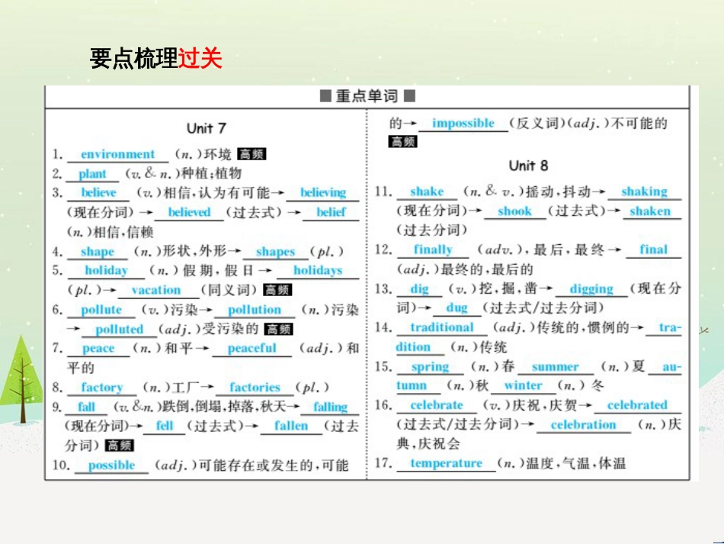This screenshot has height=544, width=724.
Task: Select the adjective final
Action: [653, 249]
